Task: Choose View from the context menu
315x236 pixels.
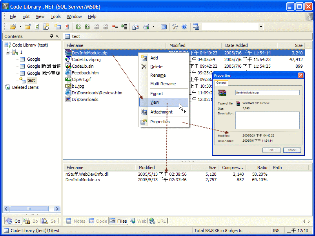Action: coord(164,102)
